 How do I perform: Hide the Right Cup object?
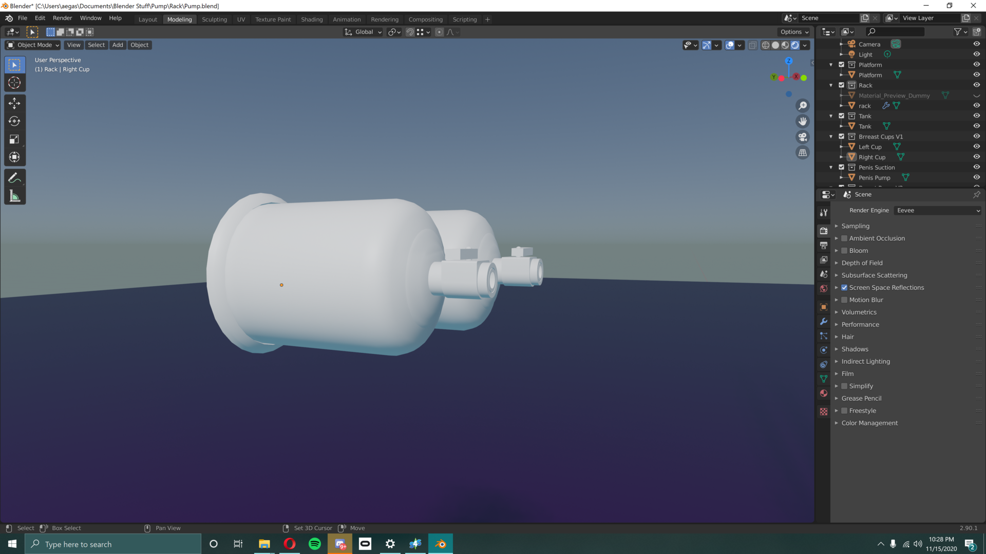(x=976, y=157)
